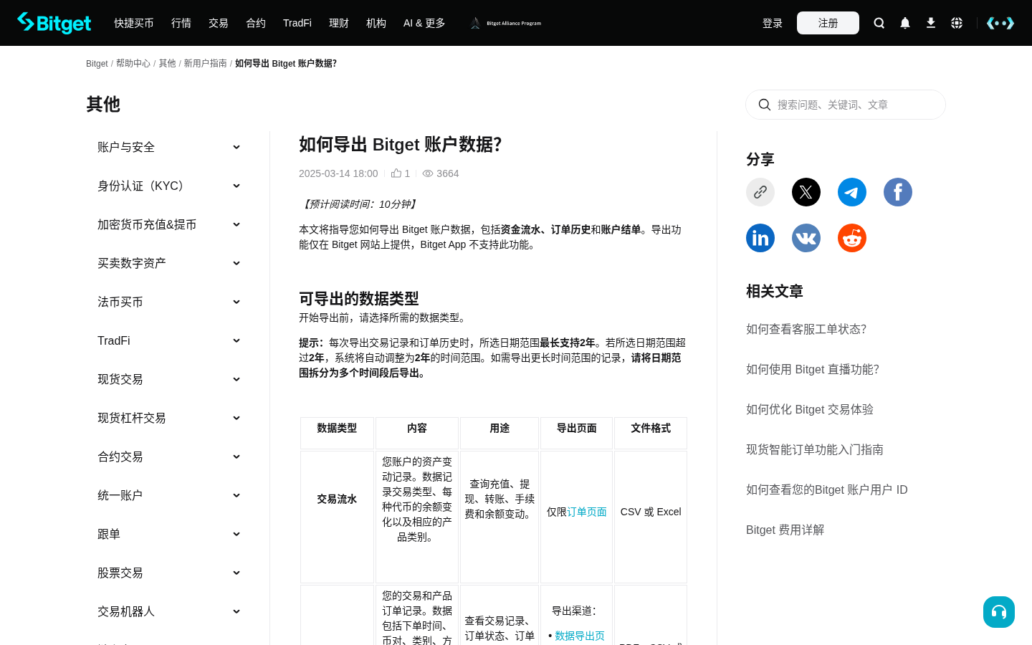
Task: Share article on Telegram
Action: pos(852,192)
